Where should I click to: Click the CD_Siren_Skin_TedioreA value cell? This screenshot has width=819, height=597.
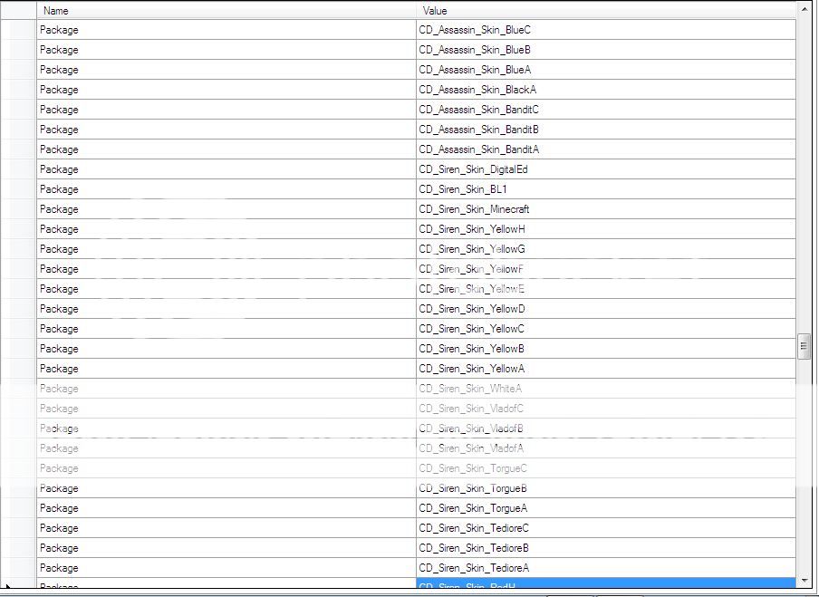coord(605,568)
